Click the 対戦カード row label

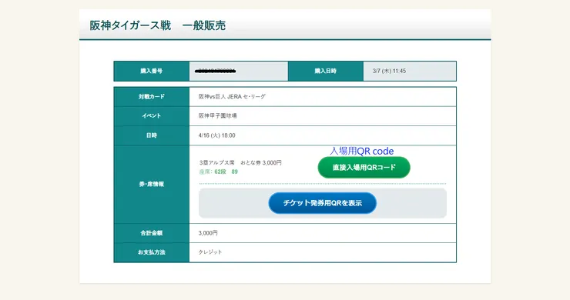click(x=152, y=97)
